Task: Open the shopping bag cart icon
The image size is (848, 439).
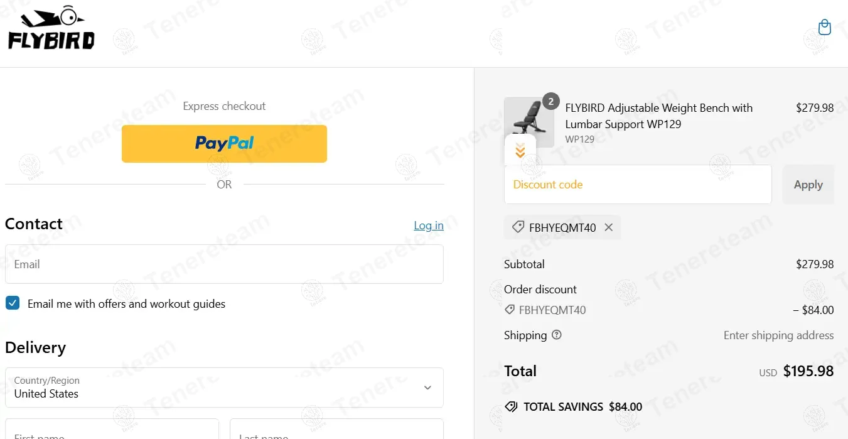Action: point(825,27)
